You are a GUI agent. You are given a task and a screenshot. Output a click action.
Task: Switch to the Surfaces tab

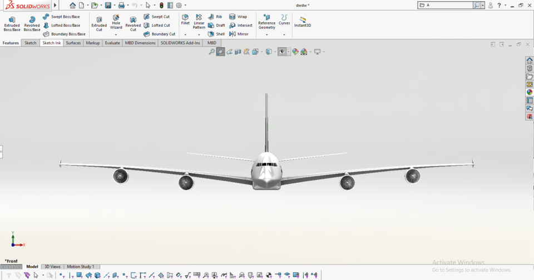point(73,43)
